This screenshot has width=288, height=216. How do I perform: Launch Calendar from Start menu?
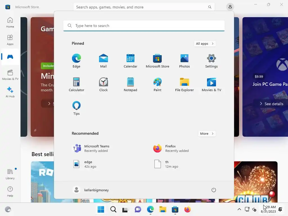tap(130, 61)
